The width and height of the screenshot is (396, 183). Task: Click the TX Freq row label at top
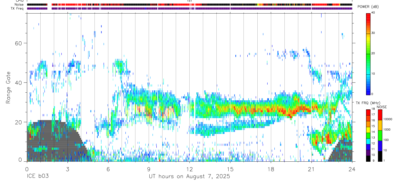click(17, 8)
